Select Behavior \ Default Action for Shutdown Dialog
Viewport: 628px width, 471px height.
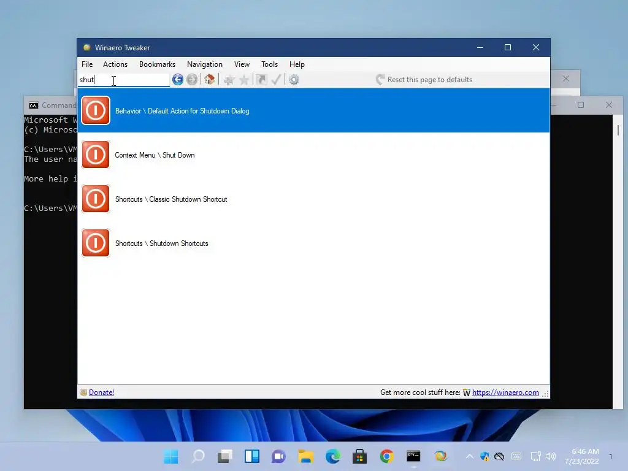(x=313, y=110)
